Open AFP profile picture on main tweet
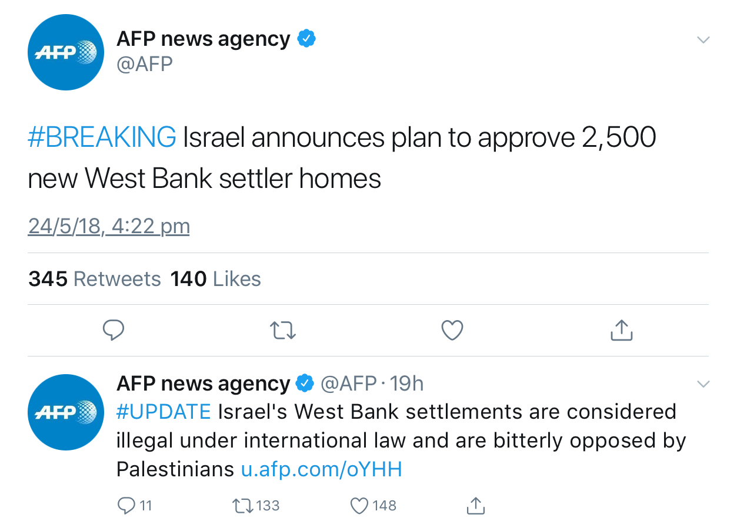This screenshot has width=737, height=528. click(x=66, y=52)
